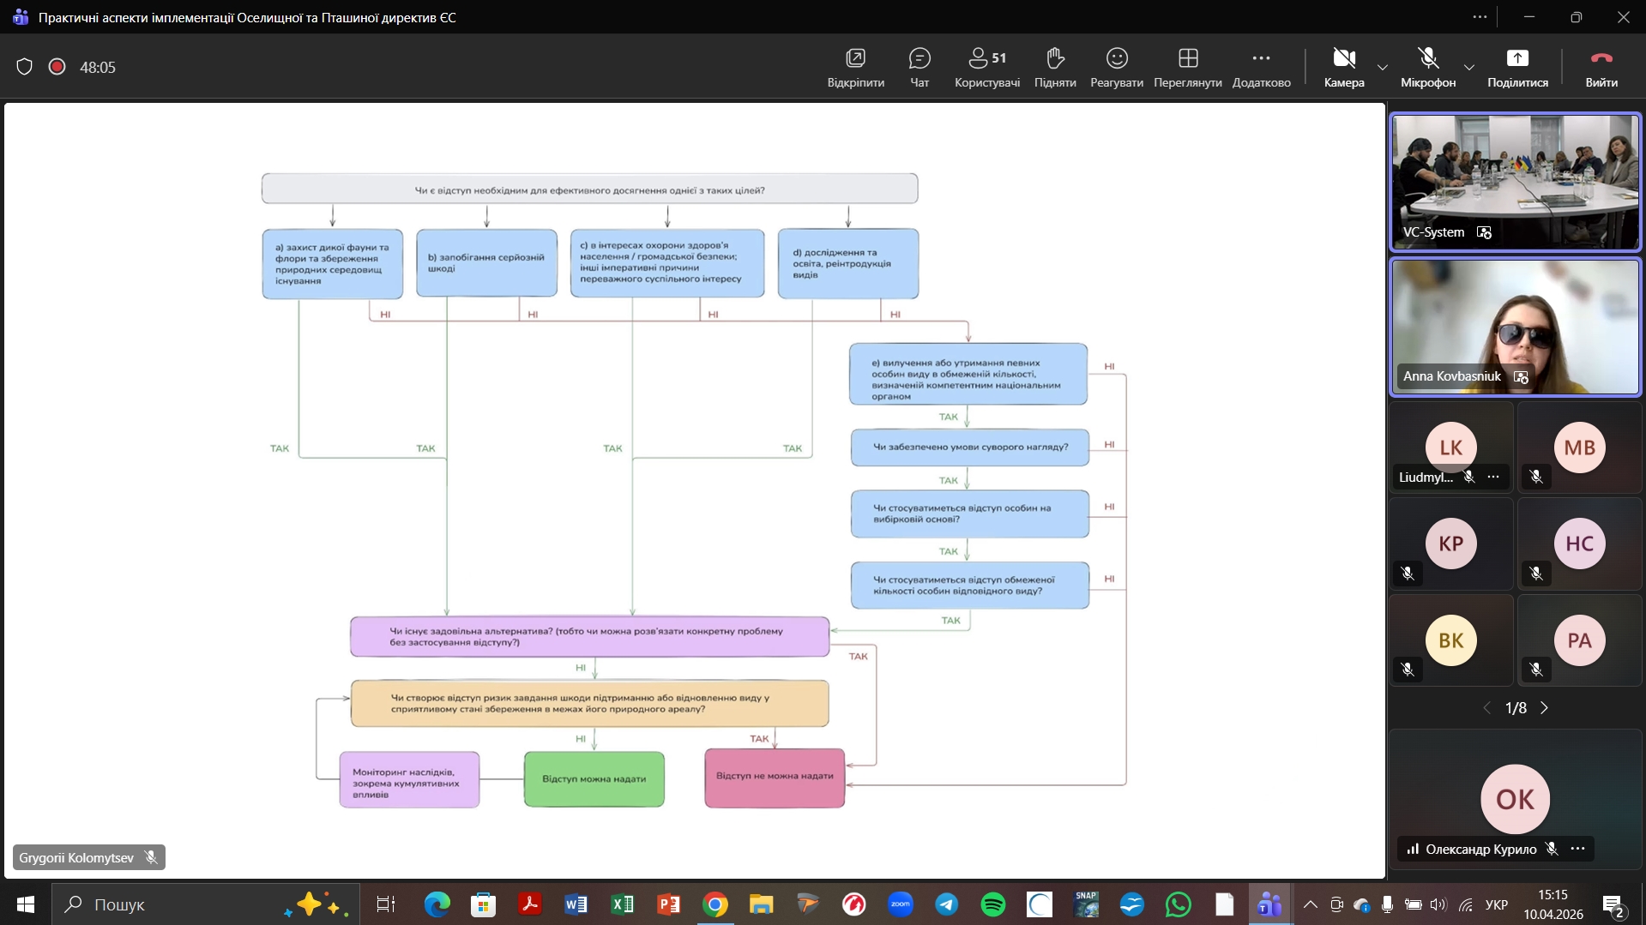
Task: Open more options for Олександр Курило
Action: (x=1577, y=849)
